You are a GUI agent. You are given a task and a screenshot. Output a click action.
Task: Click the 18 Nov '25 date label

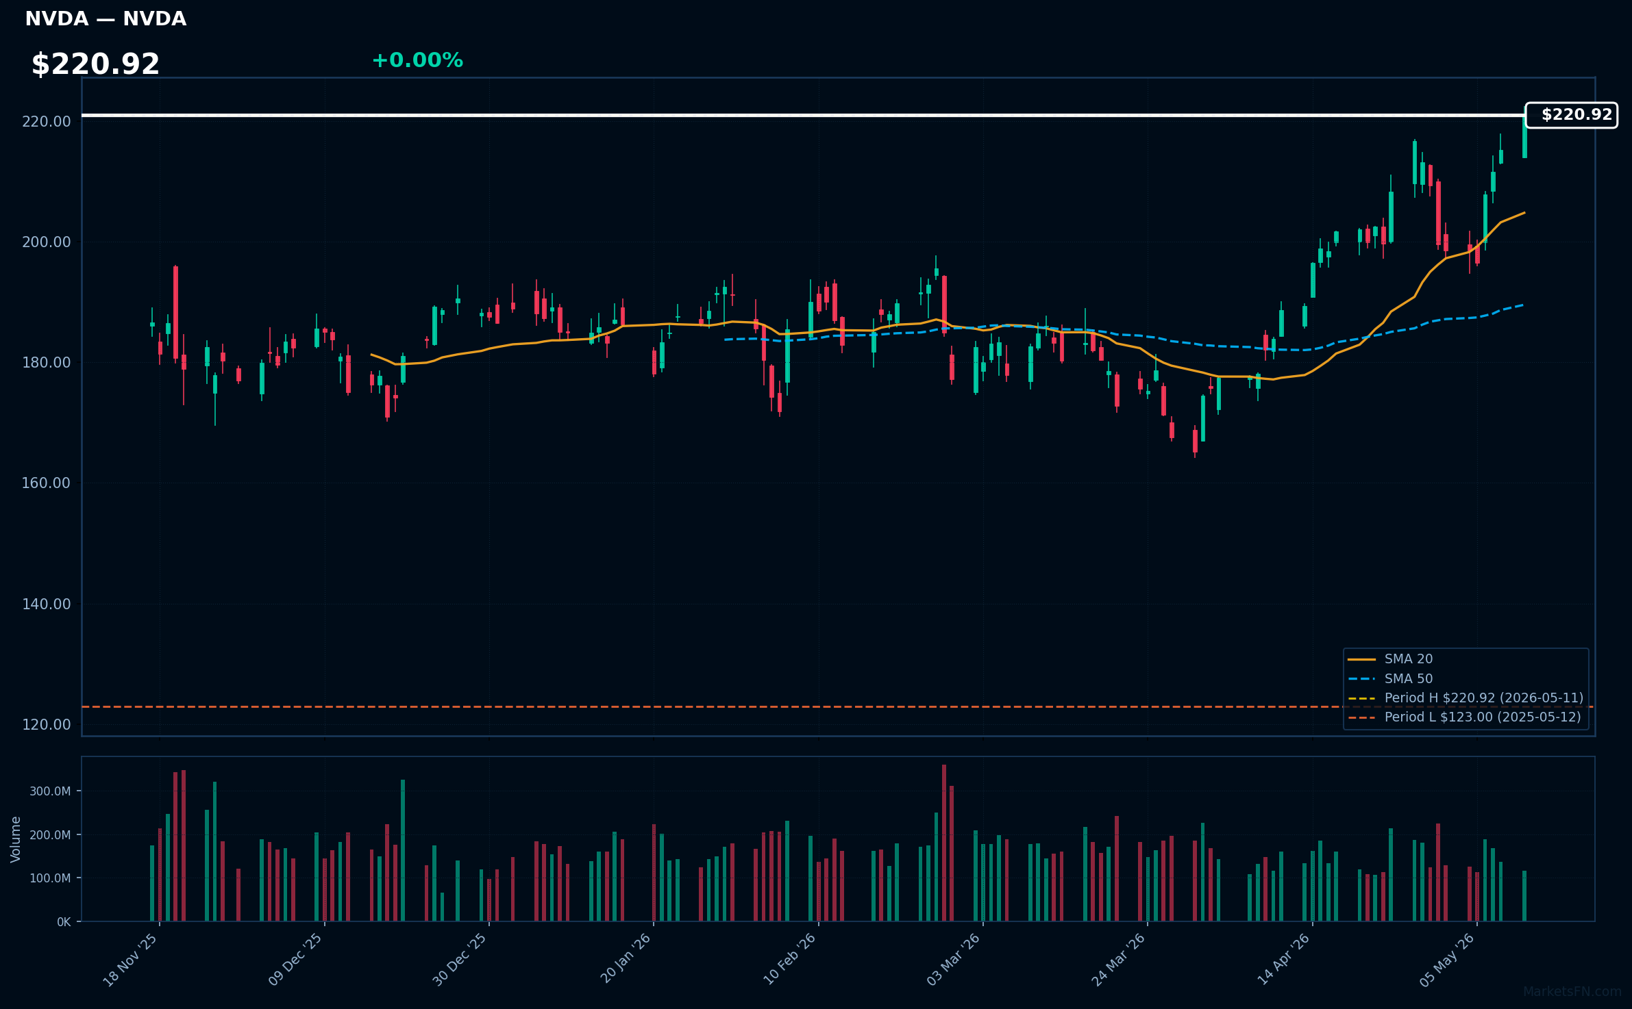[130, 960]
